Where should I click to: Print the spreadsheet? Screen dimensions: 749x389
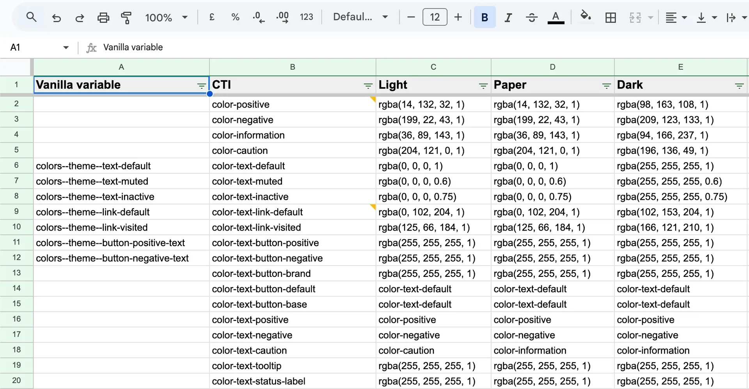click(x=103, y=17)
